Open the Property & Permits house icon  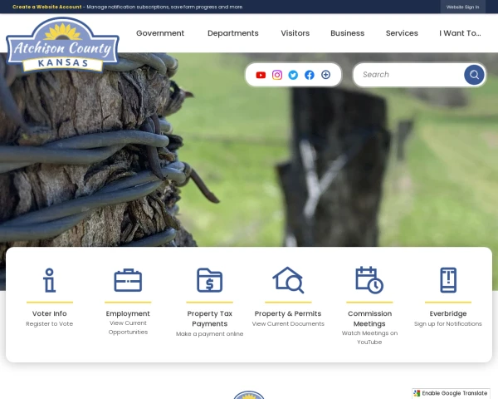[288, 280]
